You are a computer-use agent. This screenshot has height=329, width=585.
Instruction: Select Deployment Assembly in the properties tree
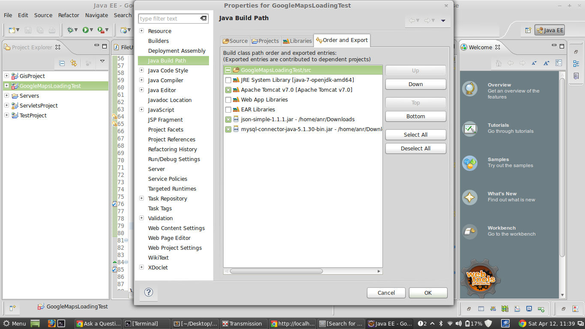coord(177,51)
